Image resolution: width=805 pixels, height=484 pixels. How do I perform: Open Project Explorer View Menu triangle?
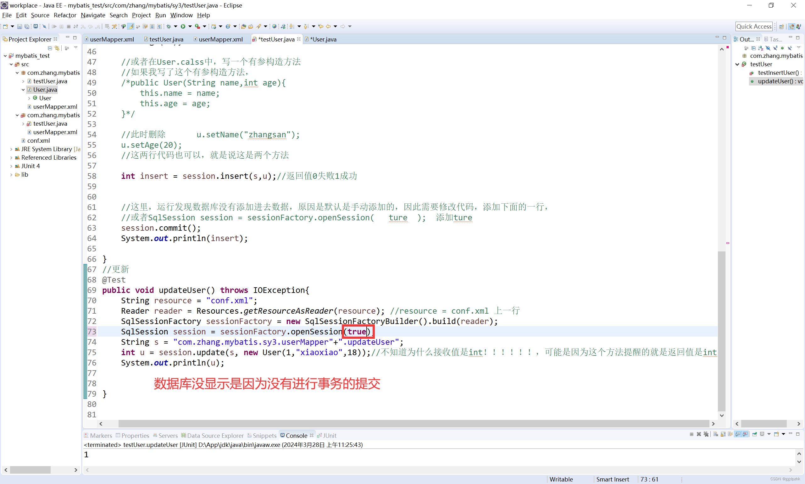click(76, 48)
